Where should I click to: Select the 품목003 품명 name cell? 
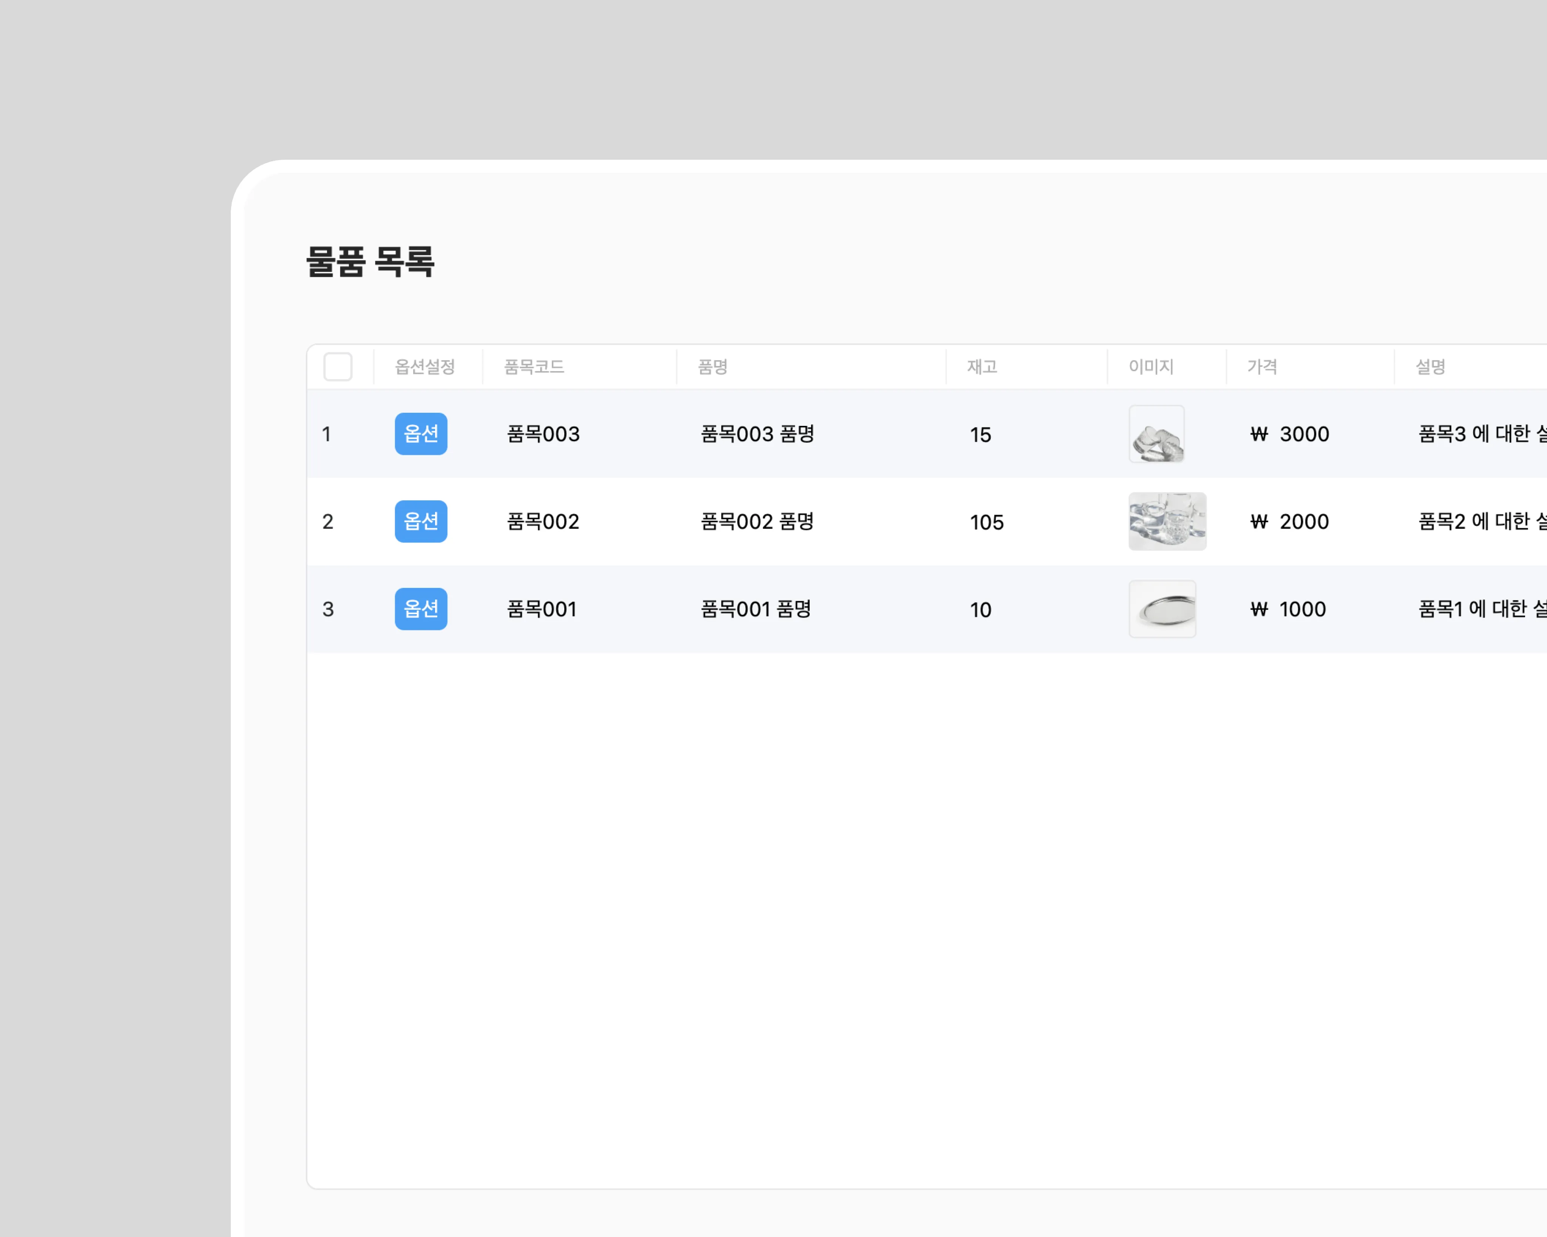[757, 433]
